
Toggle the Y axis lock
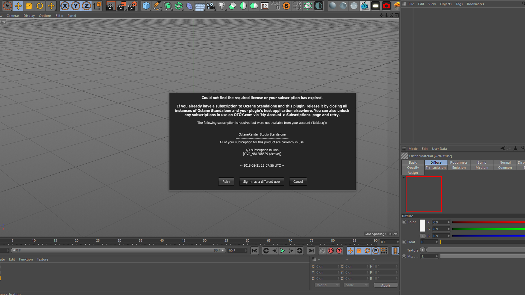(x=76, y=6)
